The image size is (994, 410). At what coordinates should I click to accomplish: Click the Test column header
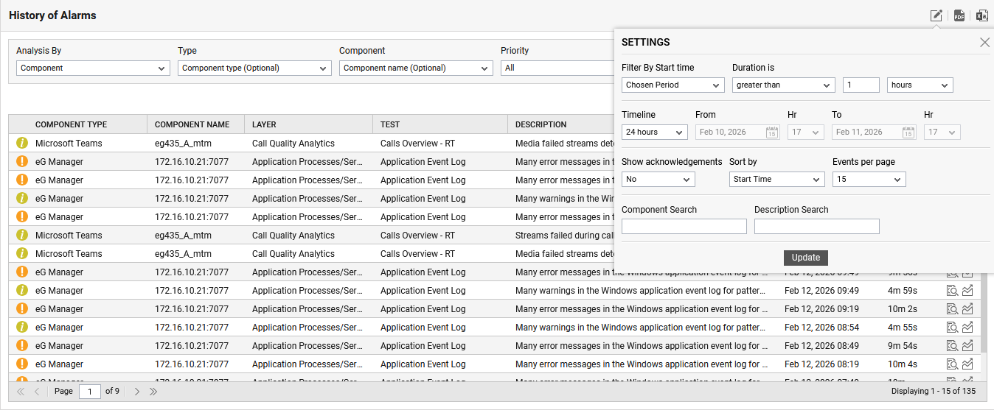[x=390, y=124]
